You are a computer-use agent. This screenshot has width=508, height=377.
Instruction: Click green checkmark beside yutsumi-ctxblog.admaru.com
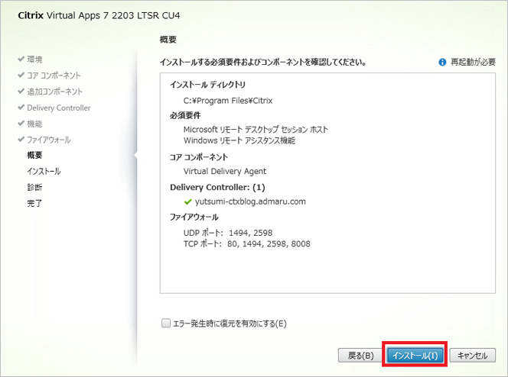[187, 202]
